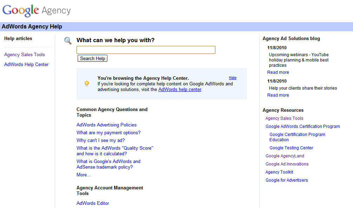Screen dimensions: 353x208
Task: Click the Search Help button
Action: (92, 59)
